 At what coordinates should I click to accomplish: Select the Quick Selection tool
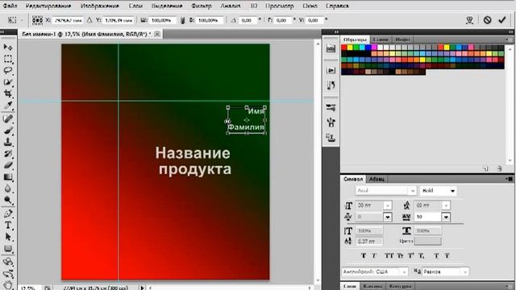8,82
